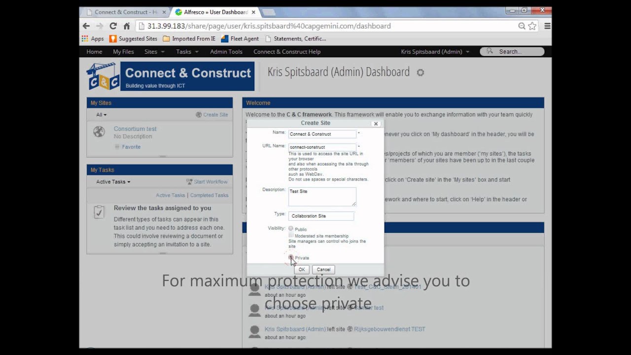Go to Home in the Alfresco header
Viewport: 631px width, 355px height.
pyautogui.click(x=94, y=52)
